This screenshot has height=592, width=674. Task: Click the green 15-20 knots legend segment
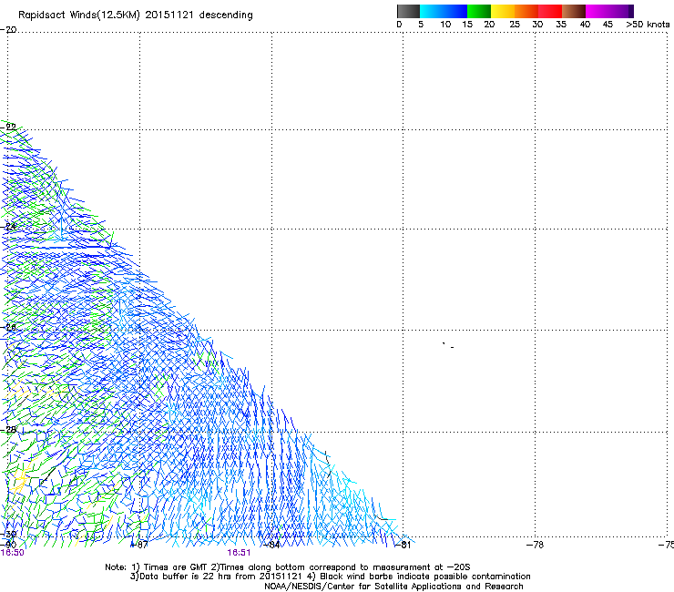479,11
